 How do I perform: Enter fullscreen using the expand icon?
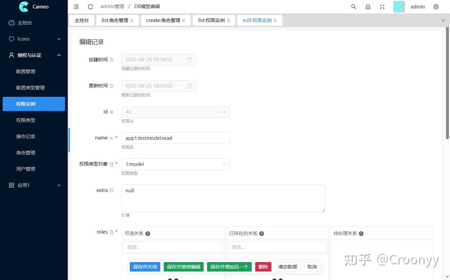tap(382, 6)
